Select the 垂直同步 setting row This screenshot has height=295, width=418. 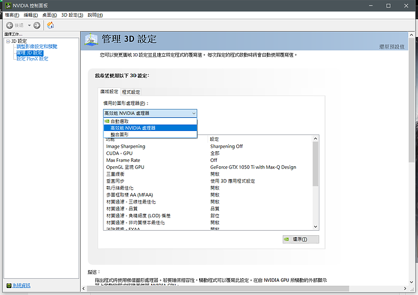[208, 181]
